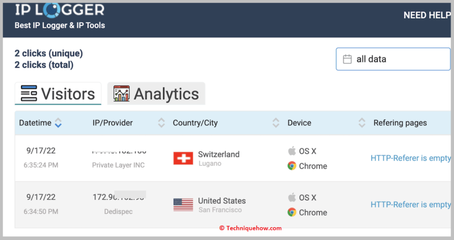454x240 pixels.
Task: Sort by Device column arrows
Action: click(x=362, y=123)
